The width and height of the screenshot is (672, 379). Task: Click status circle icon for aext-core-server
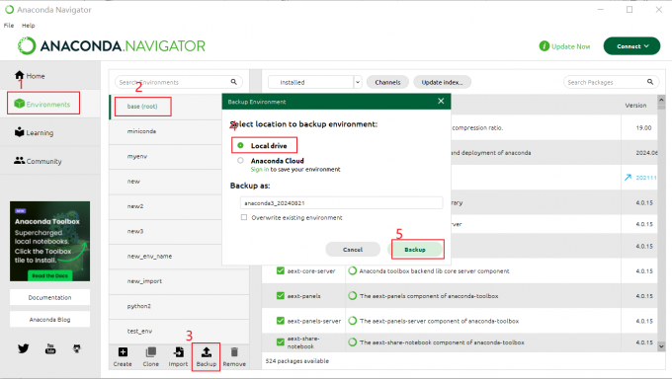pos(352,270)
